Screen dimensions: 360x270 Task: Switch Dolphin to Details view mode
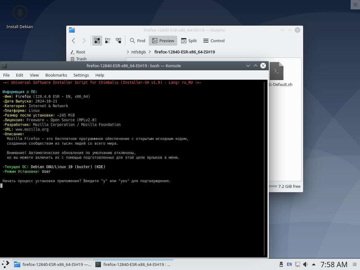coord(118,41)
